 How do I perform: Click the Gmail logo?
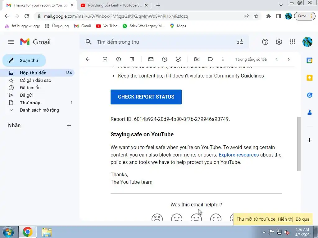click(x=35, y=42)
